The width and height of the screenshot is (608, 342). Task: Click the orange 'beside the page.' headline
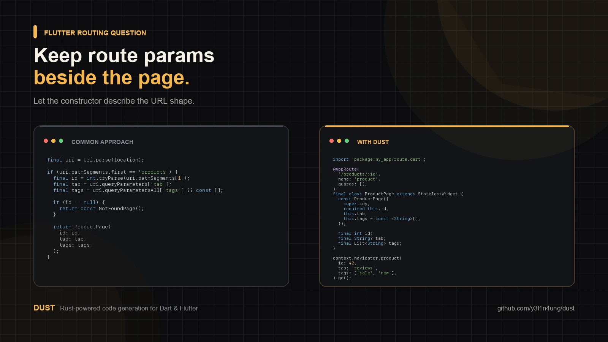(x=111, y=78)
